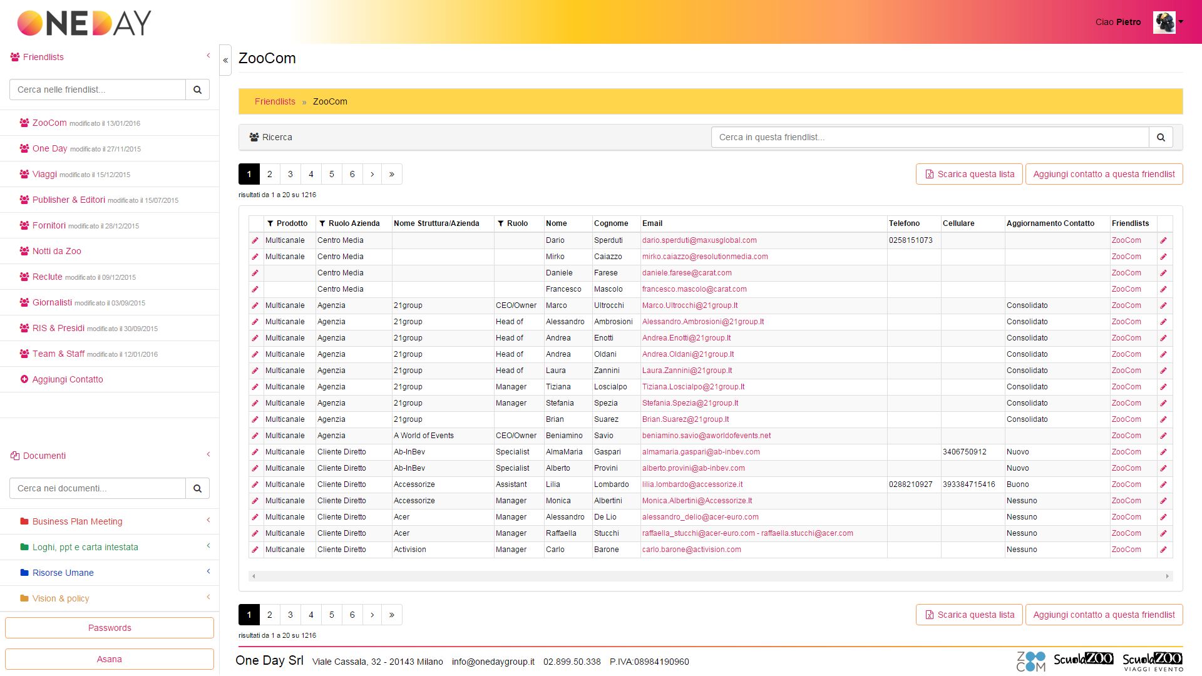This screenshot has height=676, width=1202.
Task: Collapse the Documenti section chevron
Action: click(208, 454)
